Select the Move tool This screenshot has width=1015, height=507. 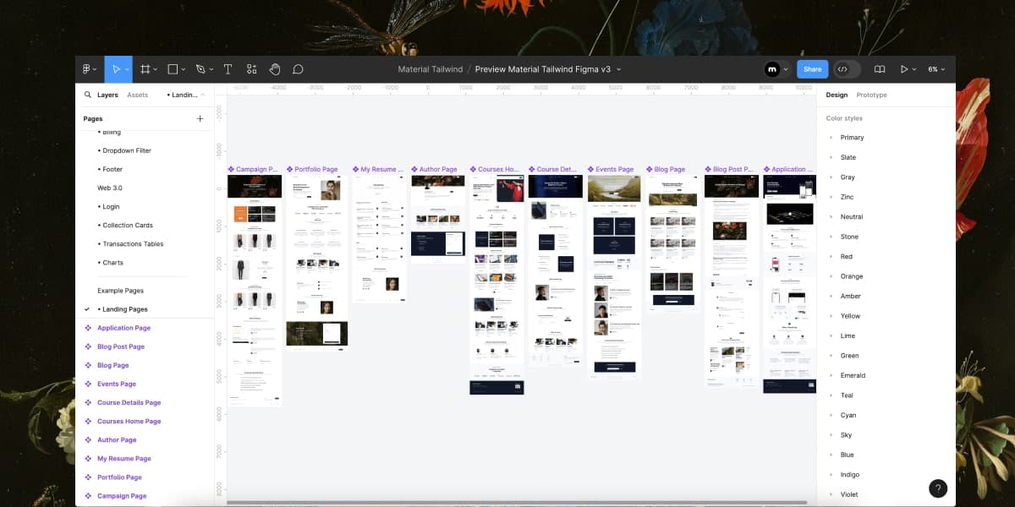pyautogui.click(x=118, y=68)
